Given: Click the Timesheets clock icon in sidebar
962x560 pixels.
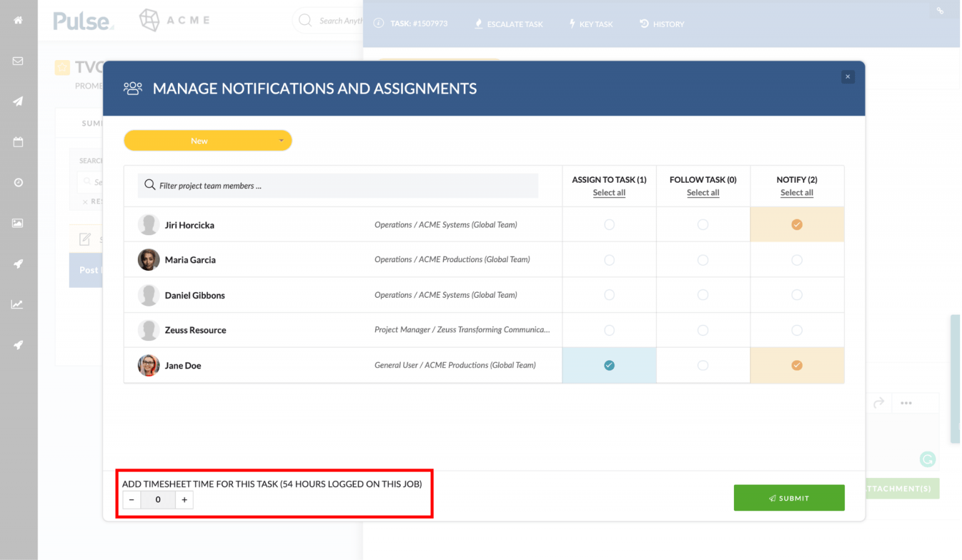Looking at the screenshot, I should [x=18, y=182].
